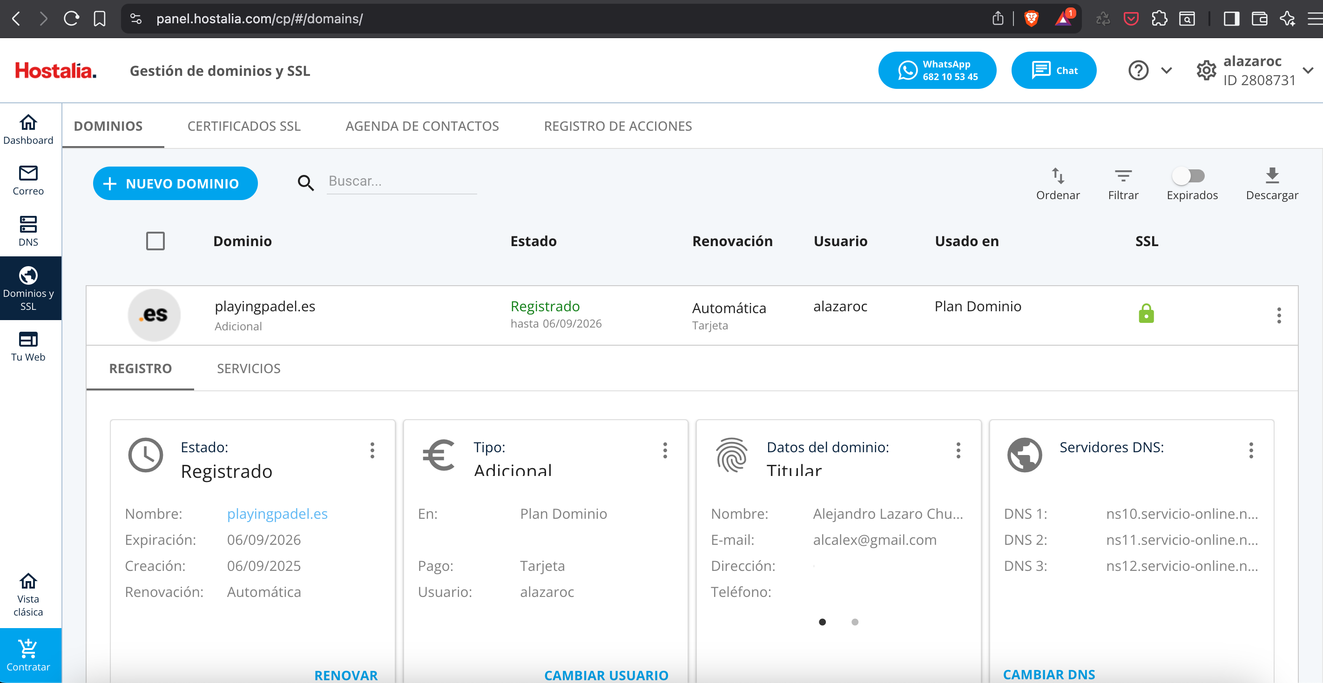Open the help question mark menu
The image size is (1323, 683).
click(1138, 70)
